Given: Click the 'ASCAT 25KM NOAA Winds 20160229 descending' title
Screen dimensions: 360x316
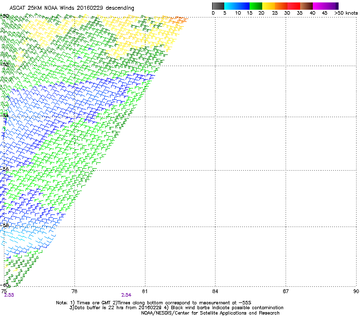Looking at the screenshot, I should click(72, 8).
